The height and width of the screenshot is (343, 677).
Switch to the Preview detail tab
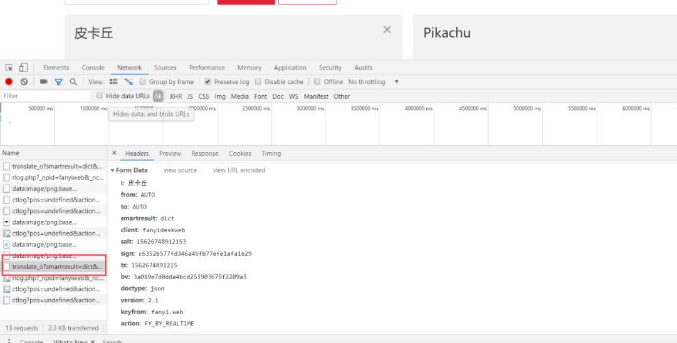point(170,153)
